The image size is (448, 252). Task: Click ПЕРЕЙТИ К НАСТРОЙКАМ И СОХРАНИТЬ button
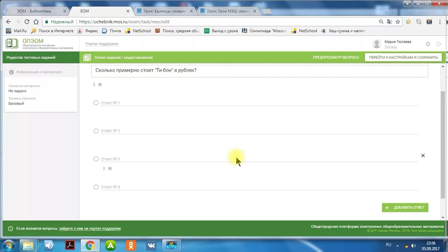tap(403, 57)
